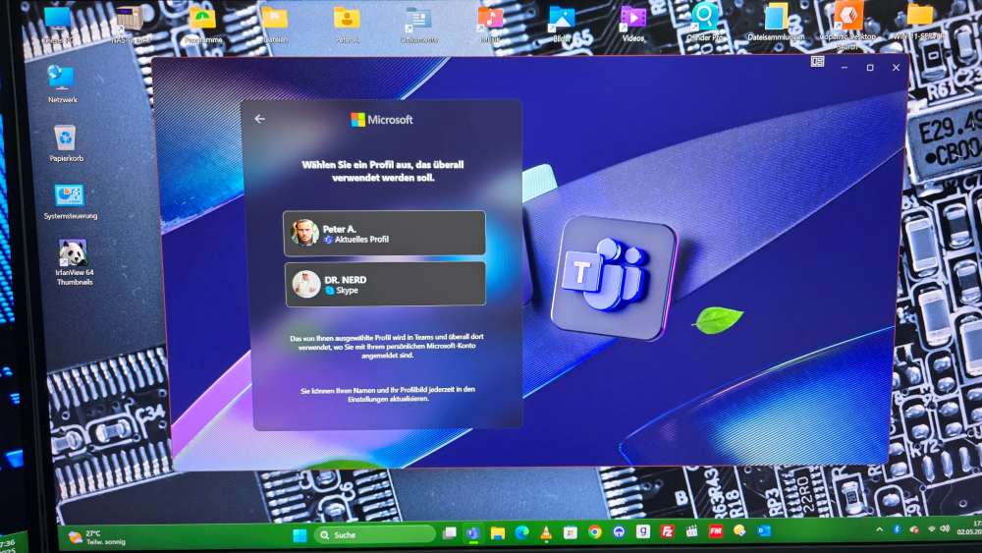
Task: Maximize the Teams window
Action: click(870, 68)
